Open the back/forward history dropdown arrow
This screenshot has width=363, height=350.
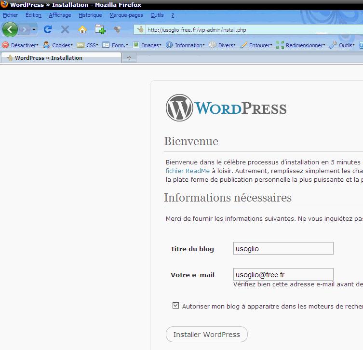pos(34,29)
